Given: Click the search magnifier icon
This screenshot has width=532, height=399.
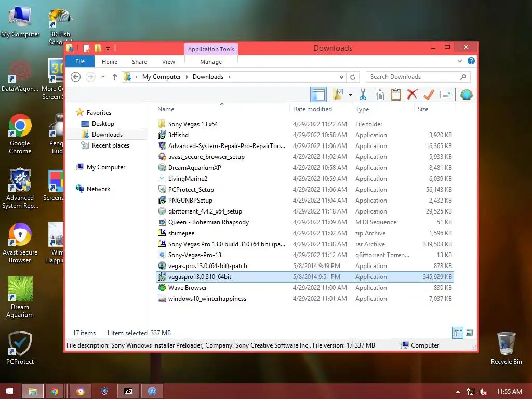Looking at the screenshot, I should point(463,77).
